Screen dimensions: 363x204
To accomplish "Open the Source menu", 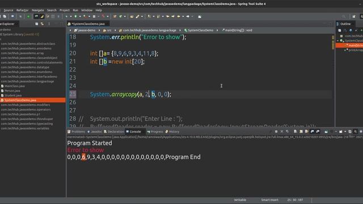I will 9,10.
